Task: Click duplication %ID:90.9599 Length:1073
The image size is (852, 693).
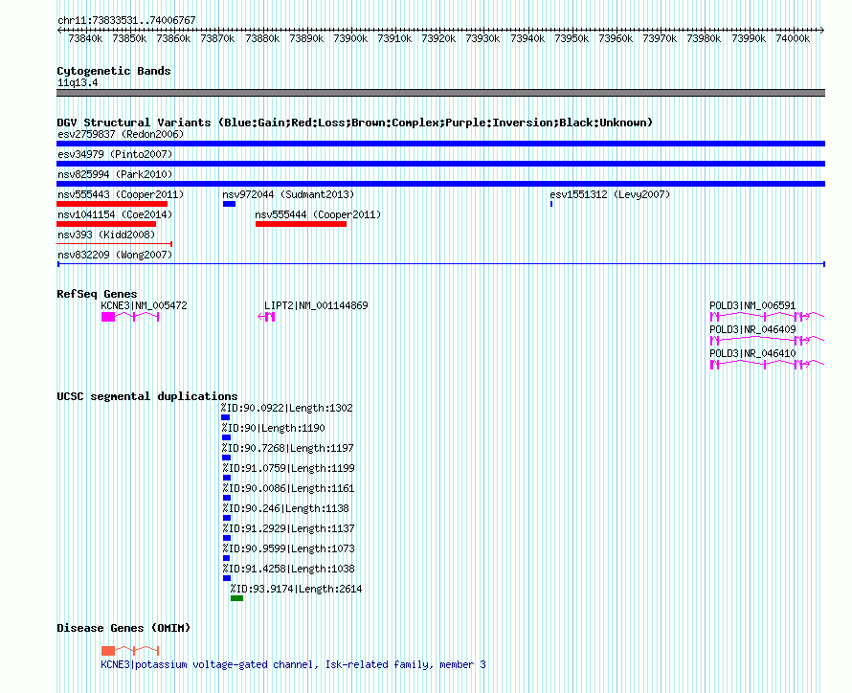Action: [227, 558]
